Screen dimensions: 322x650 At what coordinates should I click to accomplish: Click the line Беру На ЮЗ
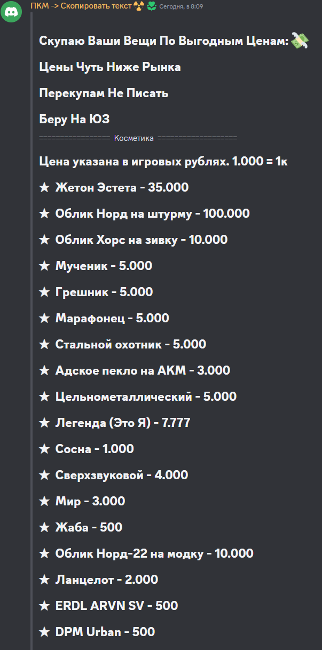coord(74,120)
